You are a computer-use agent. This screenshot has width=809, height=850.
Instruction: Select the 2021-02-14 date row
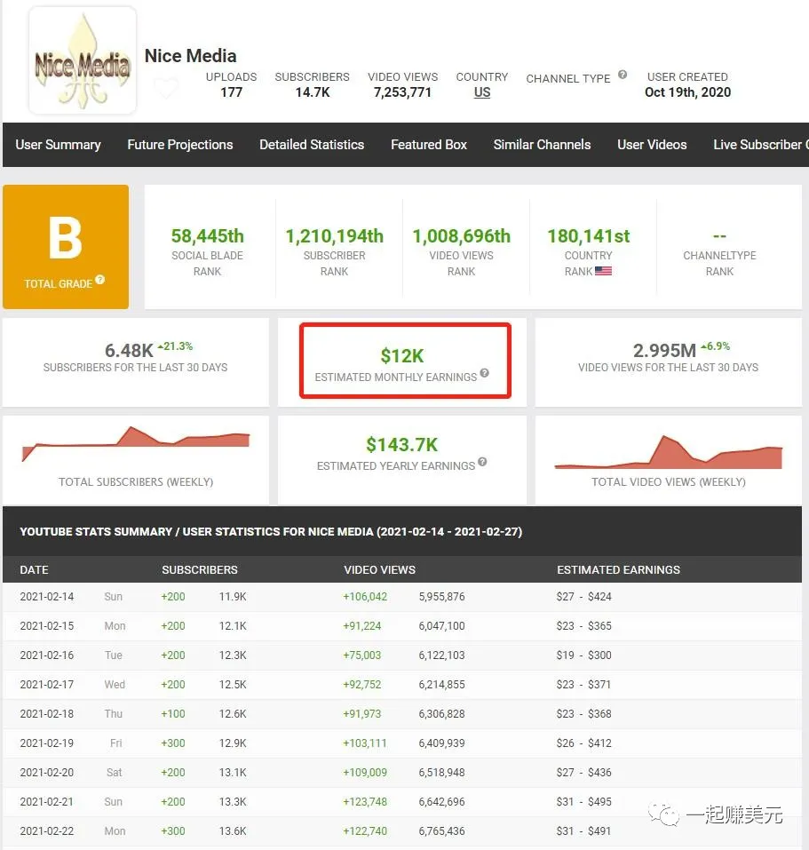402,597
